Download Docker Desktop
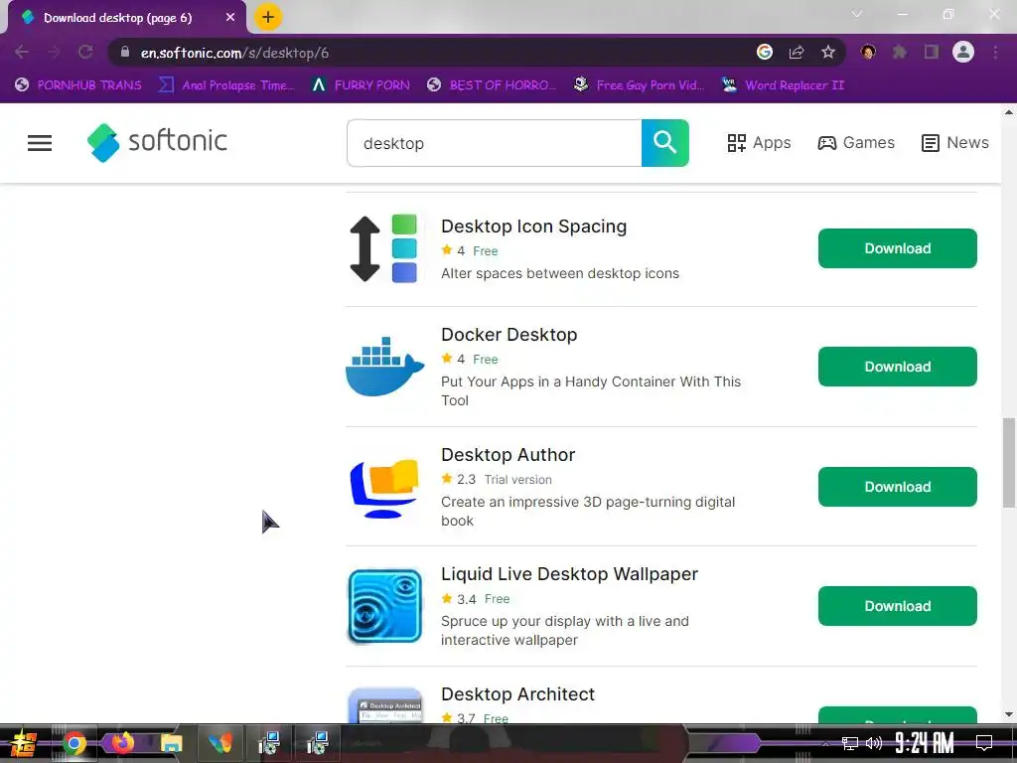Image resolution: width=1017 pixels, height=763 pixels. pyautogui.click(x=897, y=367)
